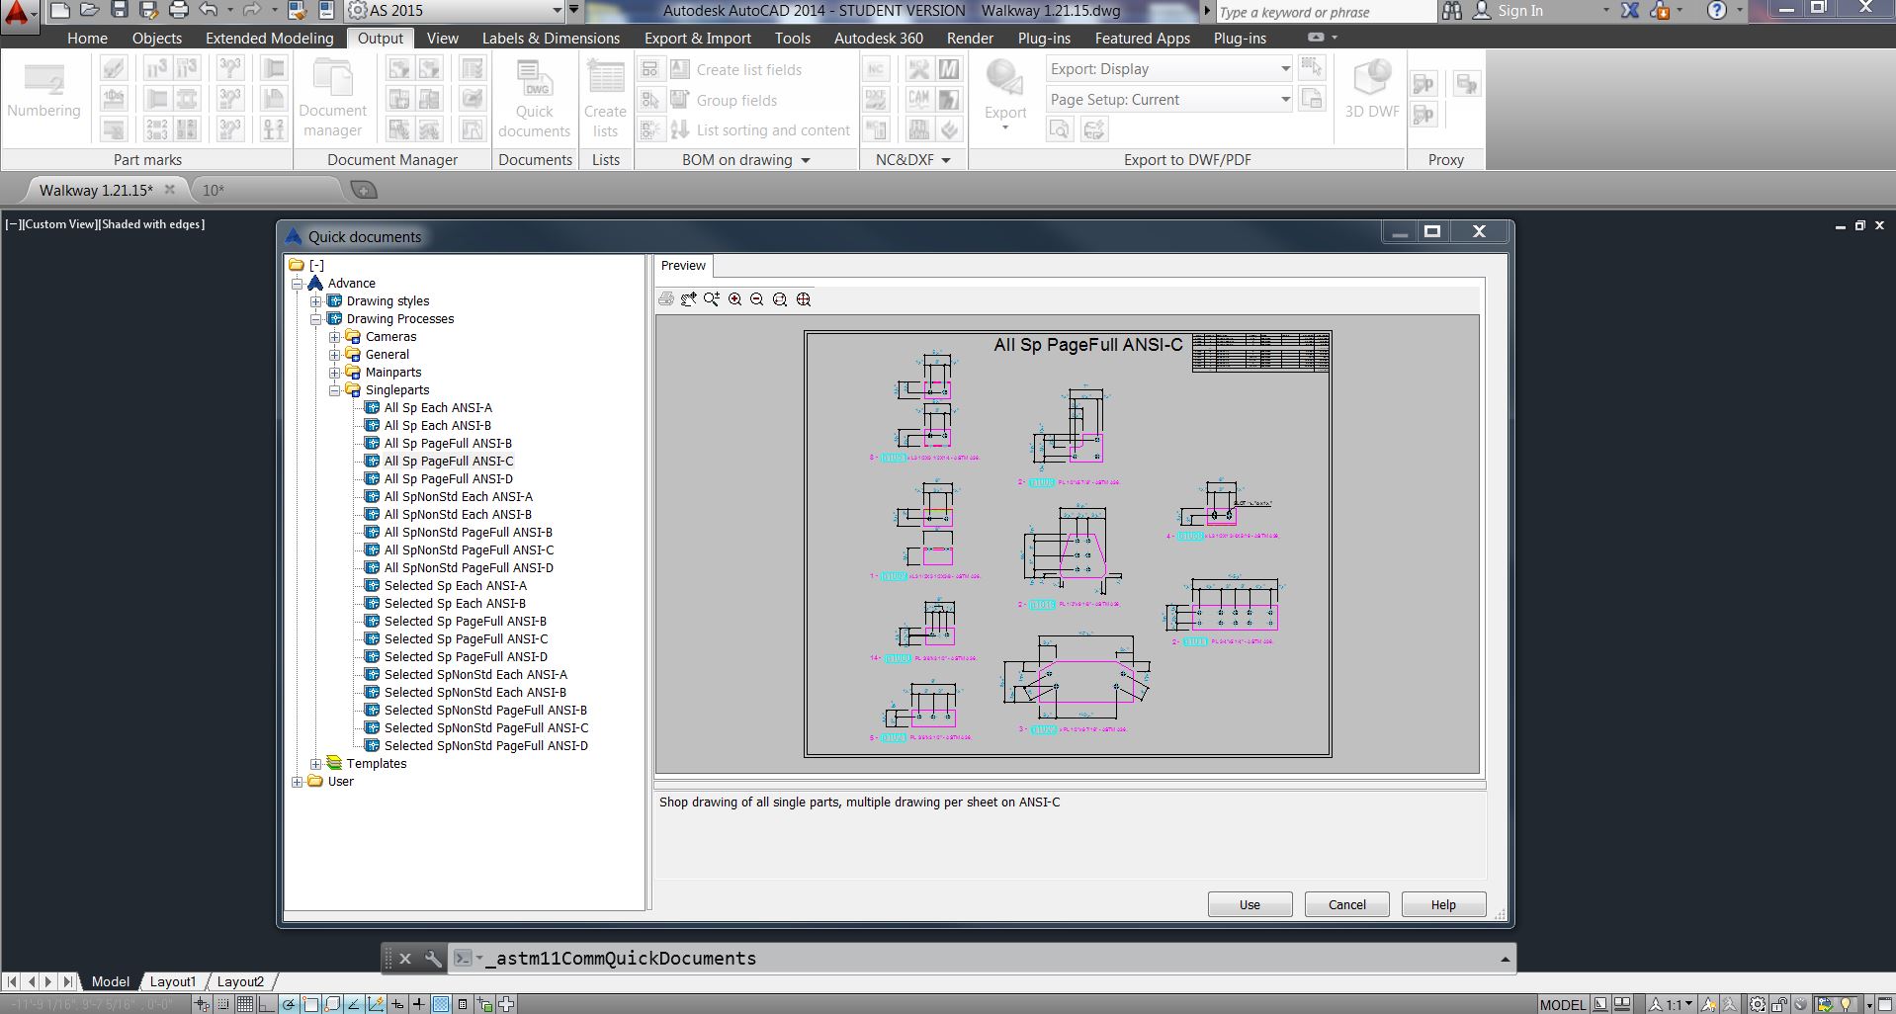The image size is (1896, 1014).
Task: Collapse the Singleparts folder
Action: pyautogui.click(x=335, y=390)
